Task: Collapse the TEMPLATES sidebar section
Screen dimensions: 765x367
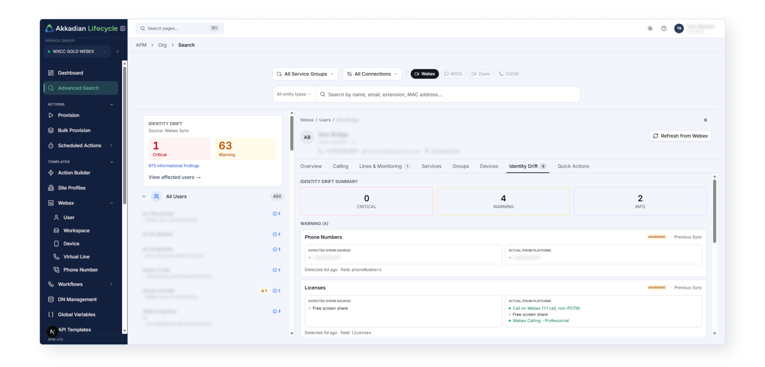Action: [112, 162]
